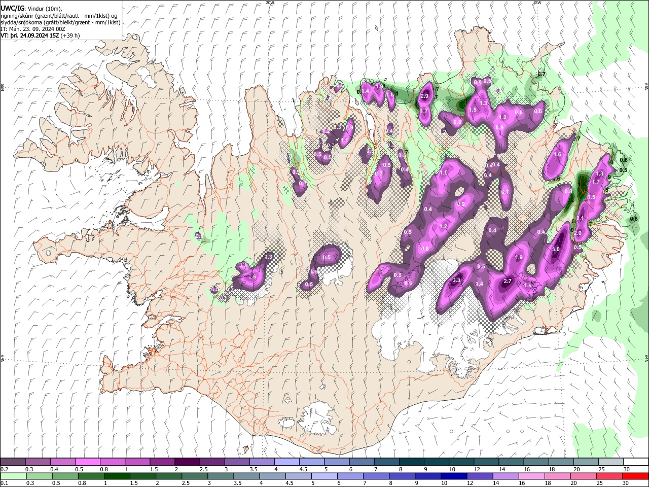
Task: Click the bright red 30 mm rain swatch
Action: tap(635, 476)
